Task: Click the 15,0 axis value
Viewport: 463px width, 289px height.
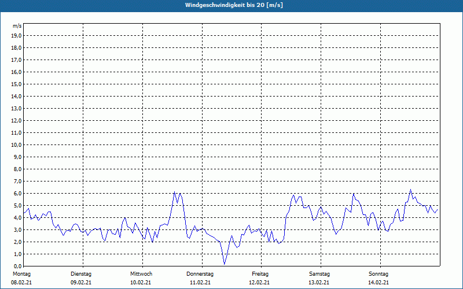Action: coord(16,84)
